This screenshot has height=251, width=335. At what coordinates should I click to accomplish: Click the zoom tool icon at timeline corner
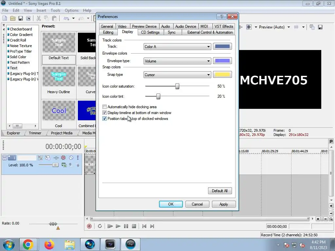(x=331, y=219)
